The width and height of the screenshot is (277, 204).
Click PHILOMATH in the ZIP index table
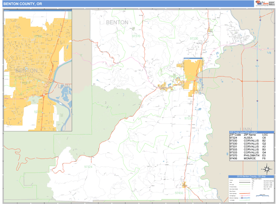(x=252, y=156)
